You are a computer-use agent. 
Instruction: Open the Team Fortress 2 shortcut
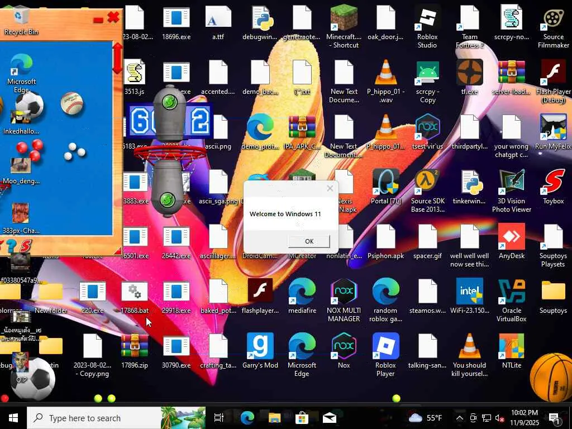[x=469, y=27]
